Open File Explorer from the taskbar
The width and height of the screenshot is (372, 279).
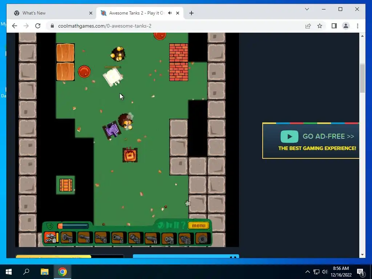click(x=44, y=272)
